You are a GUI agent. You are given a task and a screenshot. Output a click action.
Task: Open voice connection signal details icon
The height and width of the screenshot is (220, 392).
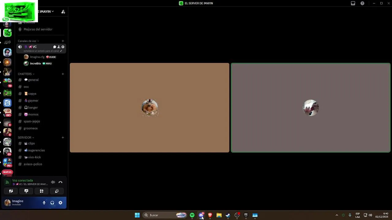tap(7, 182)
